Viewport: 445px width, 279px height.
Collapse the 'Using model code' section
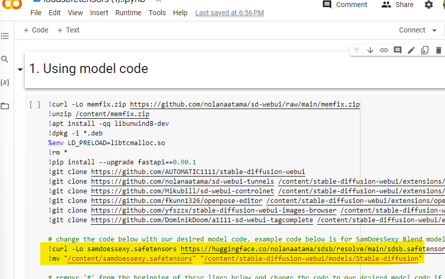pos(20,69)
